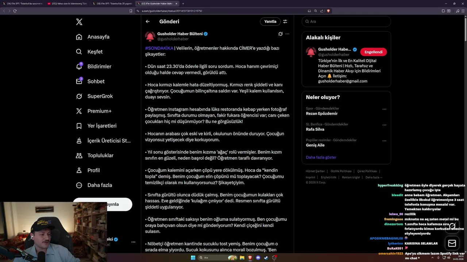Open Reklam bilgisi footer link

point(351,177)
